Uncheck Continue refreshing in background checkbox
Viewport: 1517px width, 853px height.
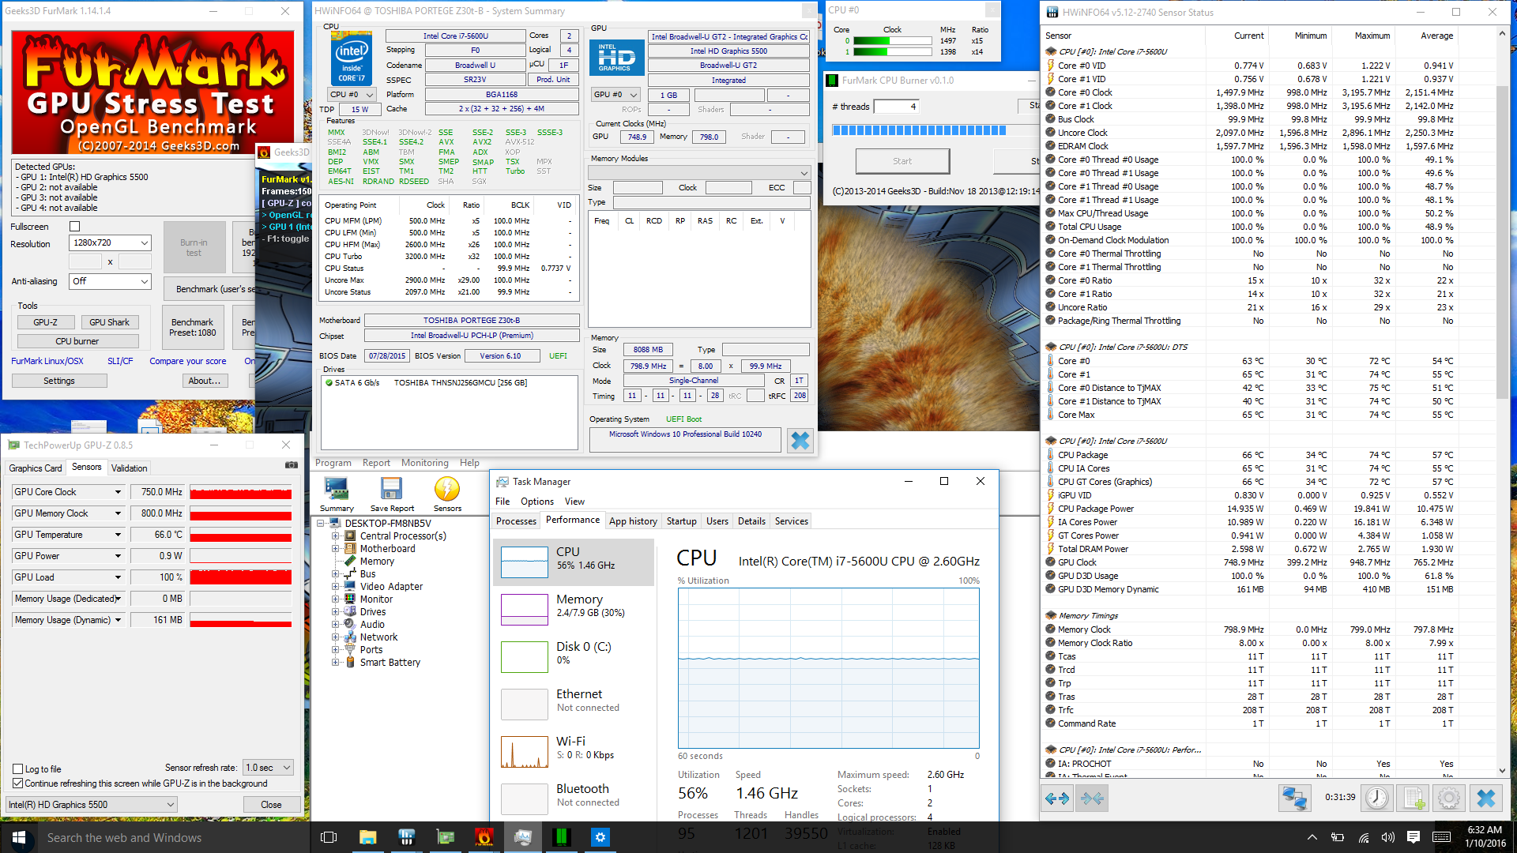click(x=18, y=783)
